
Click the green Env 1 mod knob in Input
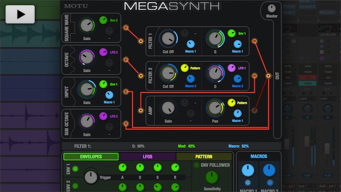coord(103,84)
